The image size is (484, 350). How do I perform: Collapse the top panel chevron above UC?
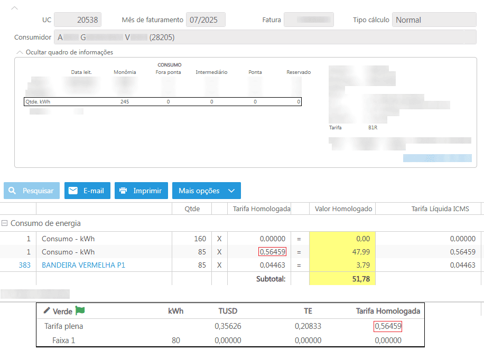tap(14, 8)
